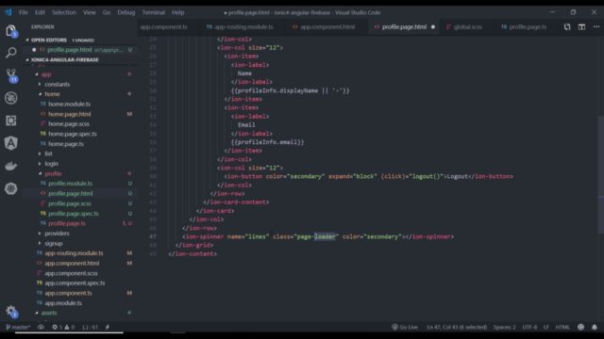Open profile.page.scss file
The width and height of the screenshot is (604, 339).
pyautogui.click(x=70, y=203)
